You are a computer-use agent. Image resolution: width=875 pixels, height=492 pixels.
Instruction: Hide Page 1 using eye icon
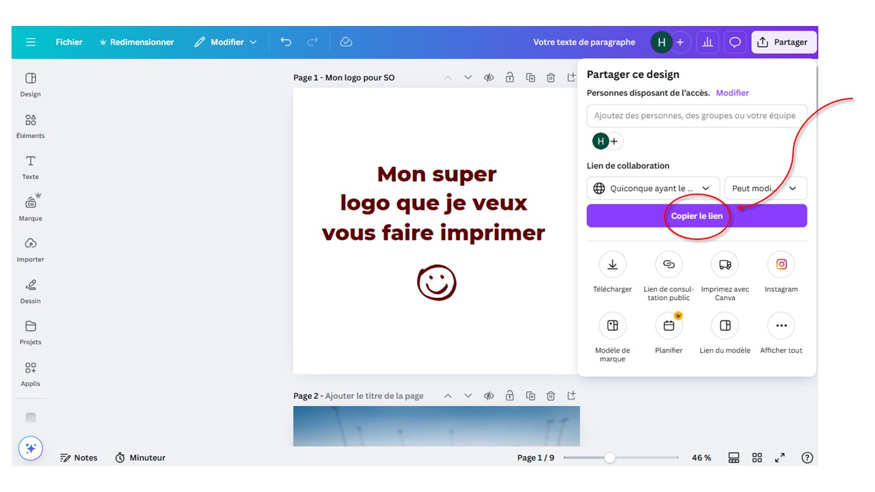tap(489, 78)
